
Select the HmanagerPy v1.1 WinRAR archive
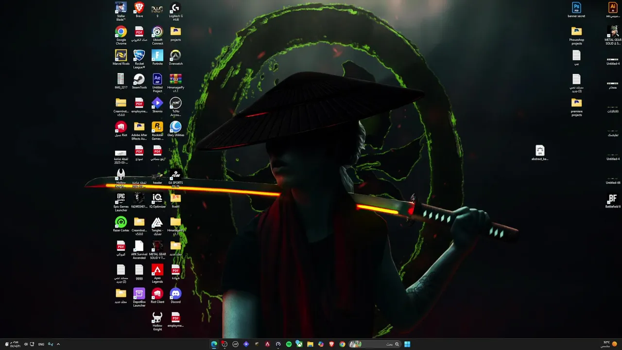click(x=175, y=83)
